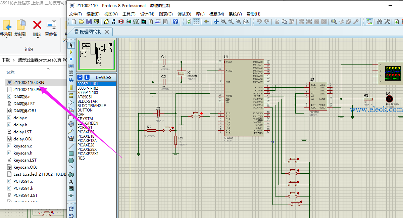
Task: Search and tag with binoculars icon
Action: [380, 22]
